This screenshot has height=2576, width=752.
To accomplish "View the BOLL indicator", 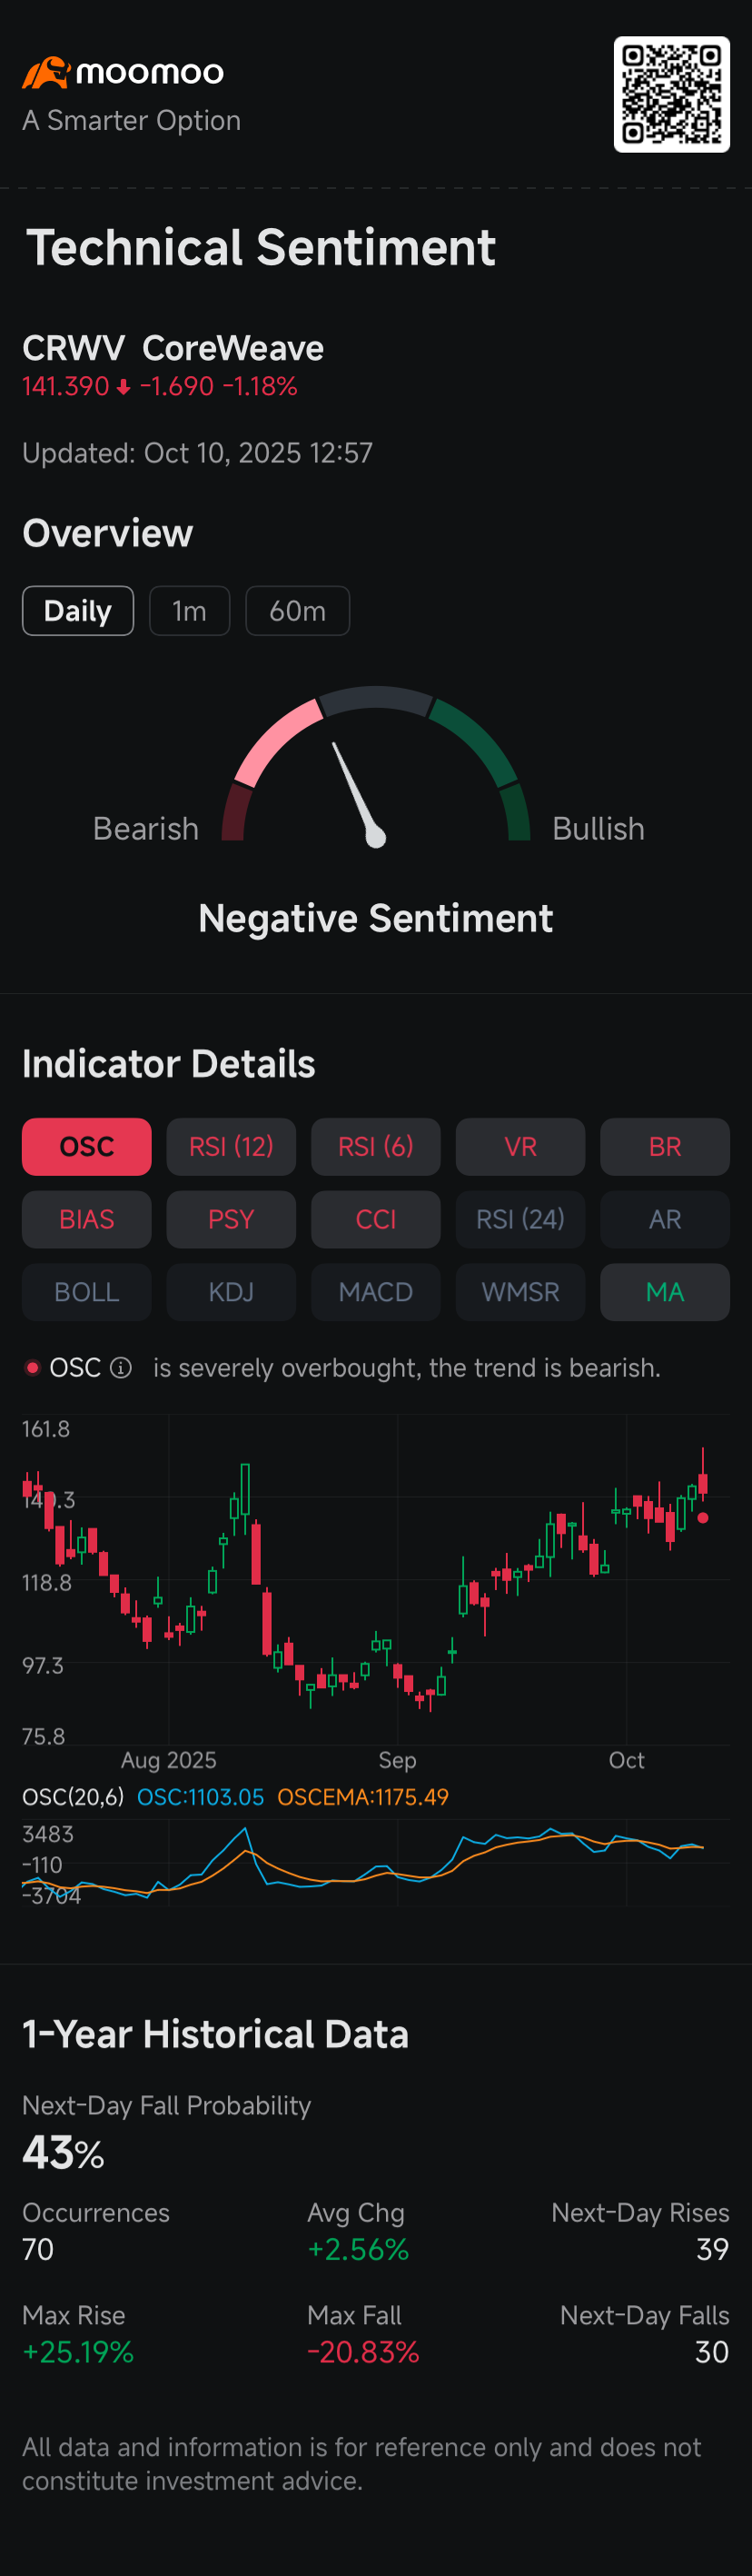I will (x=86, y=1291).
